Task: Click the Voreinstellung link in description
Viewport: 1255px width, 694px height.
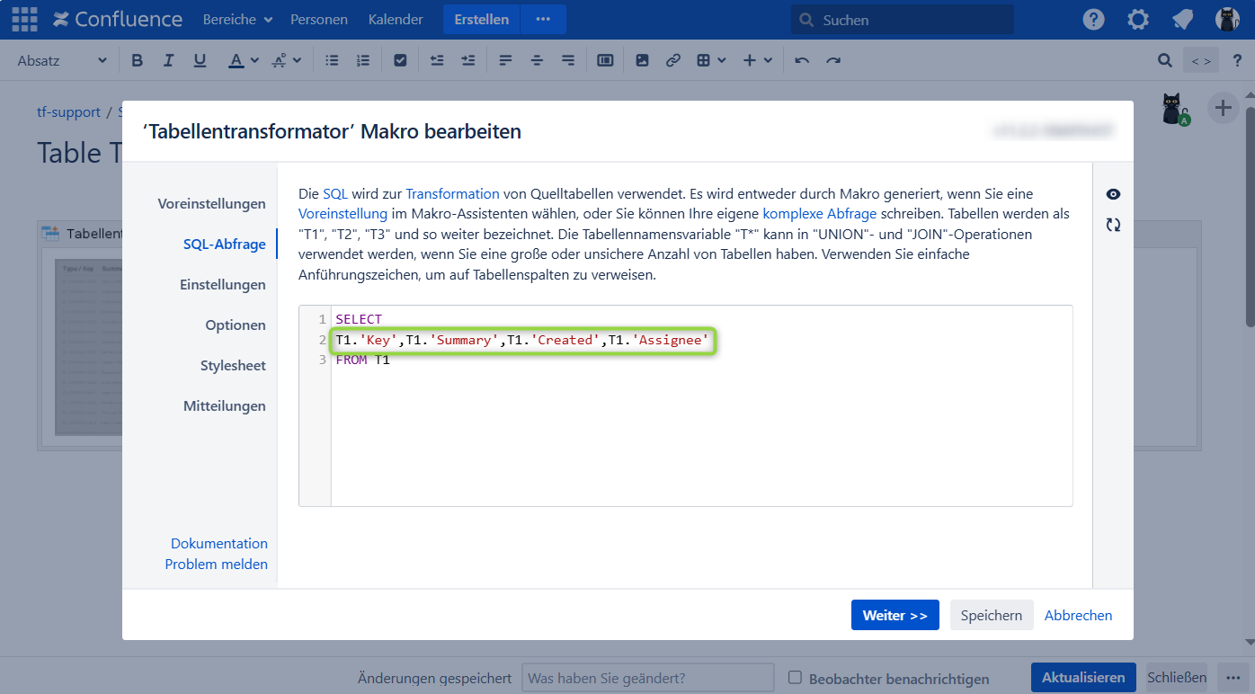Action: [343, 214]
